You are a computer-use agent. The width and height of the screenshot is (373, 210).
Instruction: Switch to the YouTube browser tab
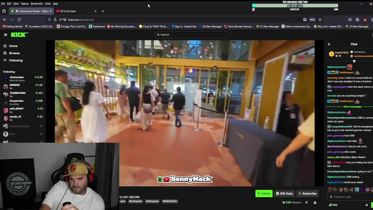pos(76,11)
